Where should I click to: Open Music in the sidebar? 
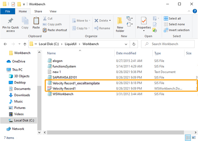(x=16, y=101)
